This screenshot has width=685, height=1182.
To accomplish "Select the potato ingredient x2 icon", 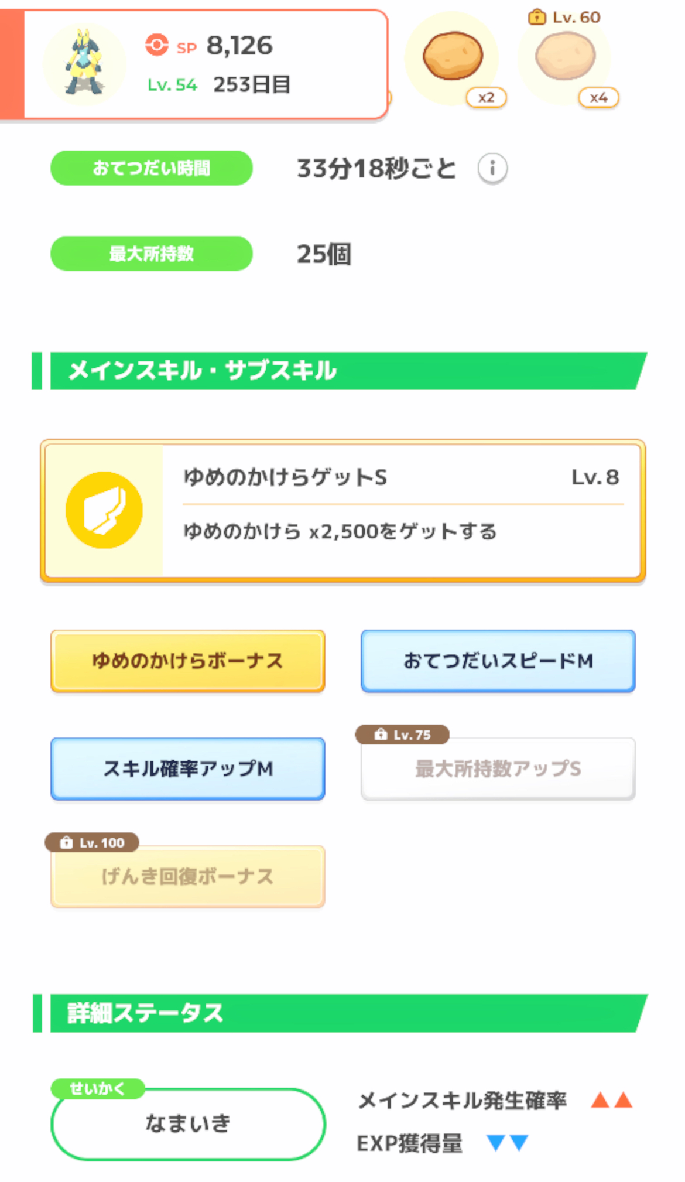I will [453, 57].
